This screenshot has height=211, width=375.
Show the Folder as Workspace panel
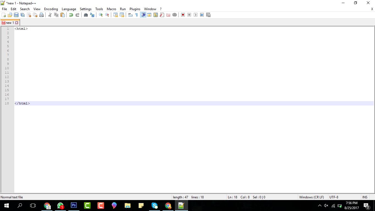(x=168, y=15)
